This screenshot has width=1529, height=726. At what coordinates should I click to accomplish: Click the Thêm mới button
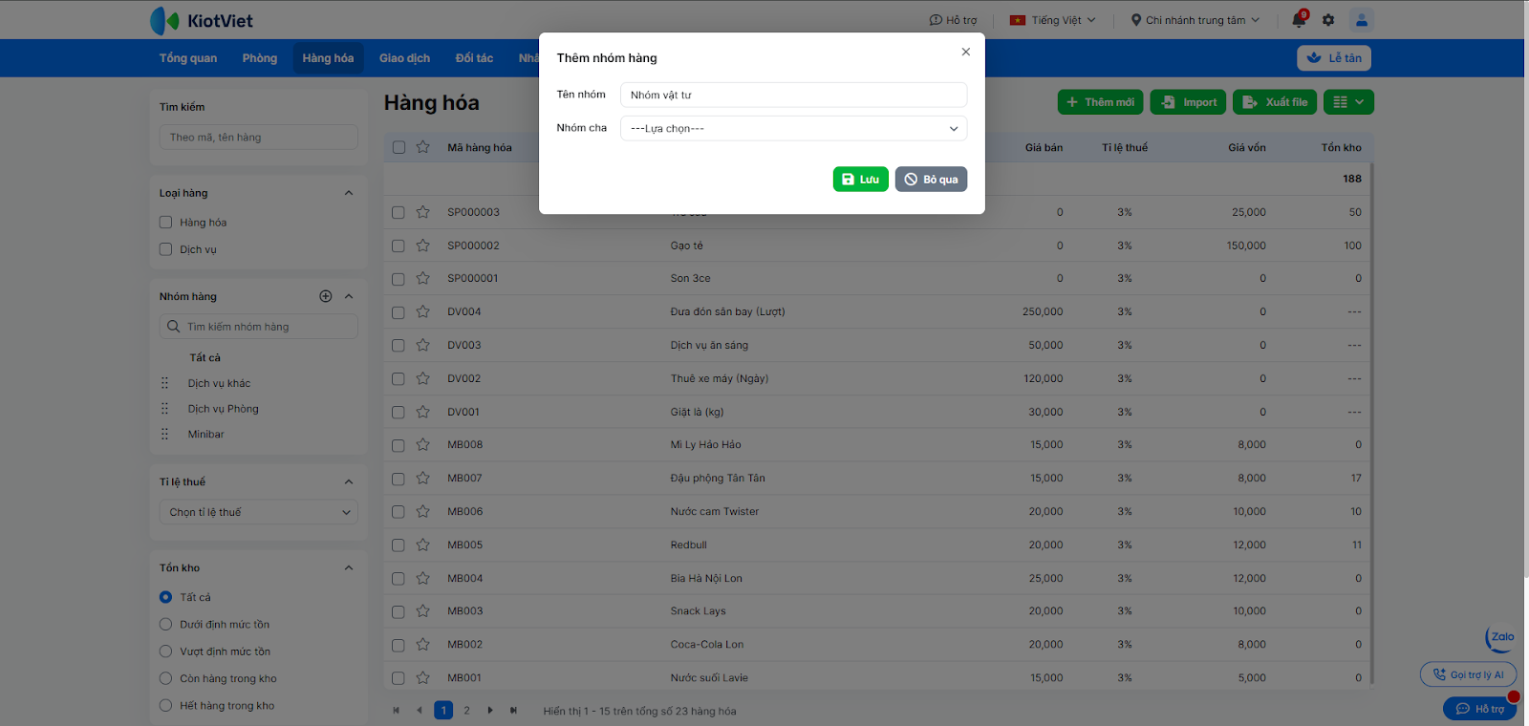coord(1101,102)
